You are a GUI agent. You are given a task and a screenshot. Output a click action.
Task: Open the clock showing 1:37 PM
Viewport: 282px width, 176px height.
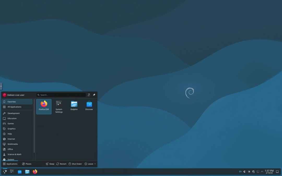point(269,172)
